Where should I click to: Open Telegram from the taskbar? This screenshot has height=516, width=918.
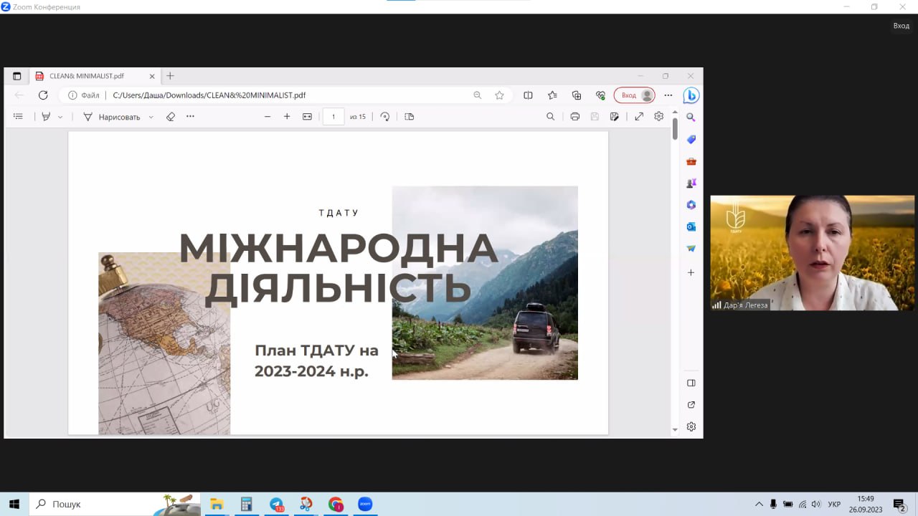click(x=277, y=505)
